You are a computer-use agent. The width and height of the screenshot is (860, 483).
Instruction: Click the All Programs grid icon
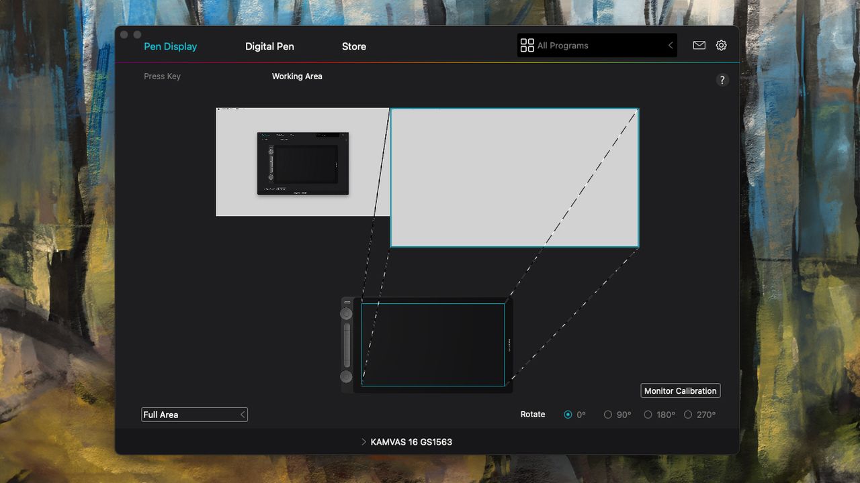[x=527, y=45]
